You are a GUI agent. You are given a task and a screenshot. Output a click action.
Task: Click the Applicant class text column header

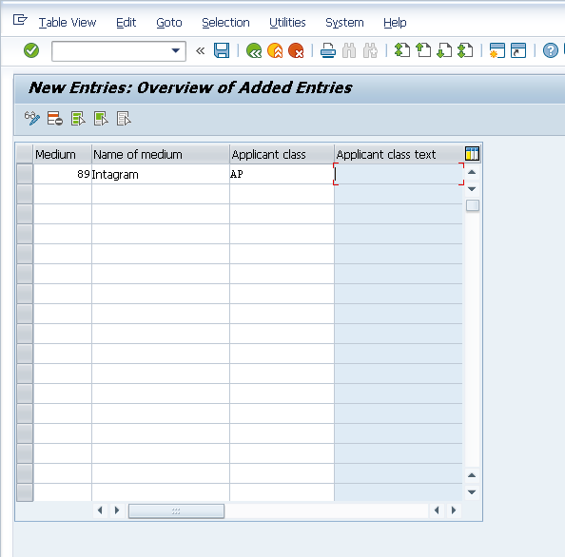point(399,155)
